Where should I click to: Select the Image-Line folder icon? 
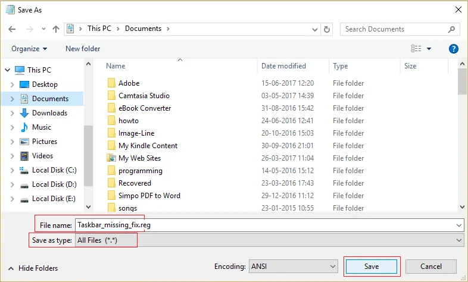pos(111,133)
